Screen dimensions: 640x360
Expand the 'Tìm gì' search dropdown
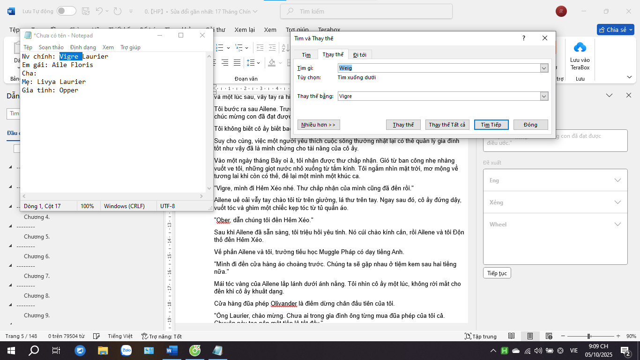pos(544,68)
